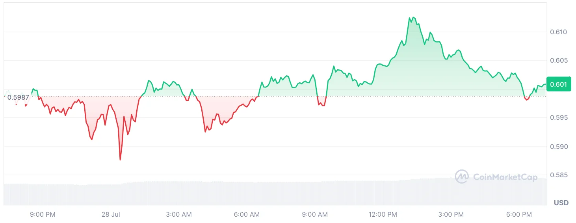Click the 9:00 PM time axis label
Viewport: 576px width, 223px height.
pyautogui.click(x=43, y=215)
